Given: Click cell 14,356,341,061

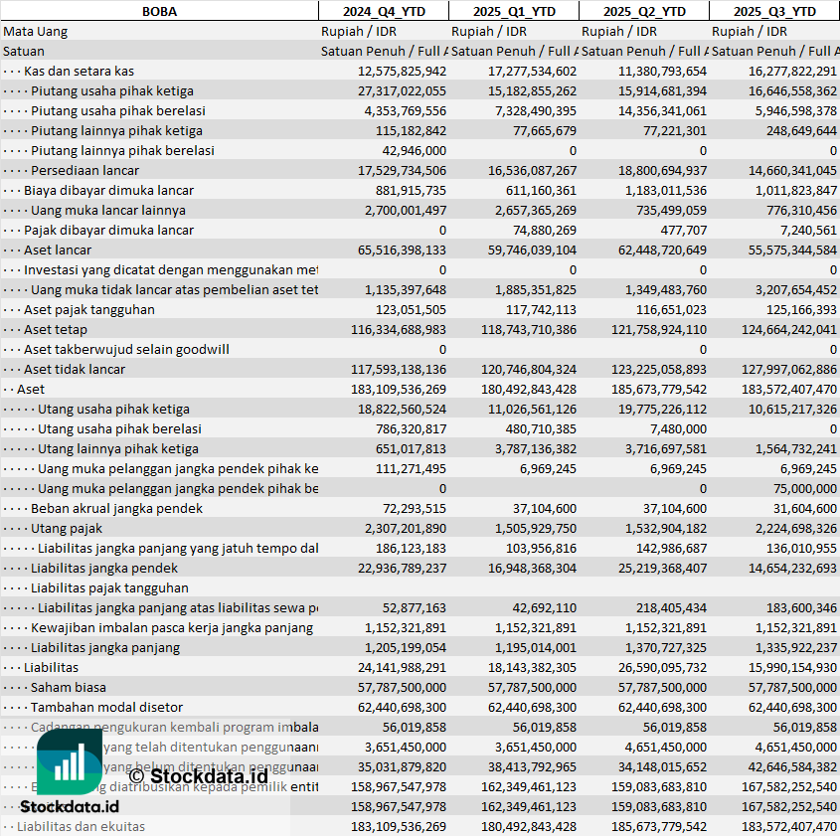Looking at the screenshot, I should [x=662, y=110].
